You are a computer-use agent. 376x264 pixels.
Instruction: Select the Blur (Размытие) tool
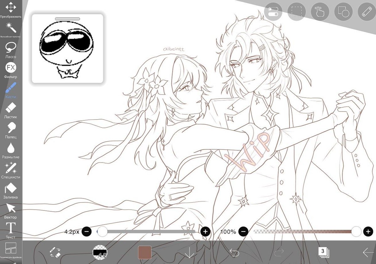pyautogui.click(x=11, y=151)
